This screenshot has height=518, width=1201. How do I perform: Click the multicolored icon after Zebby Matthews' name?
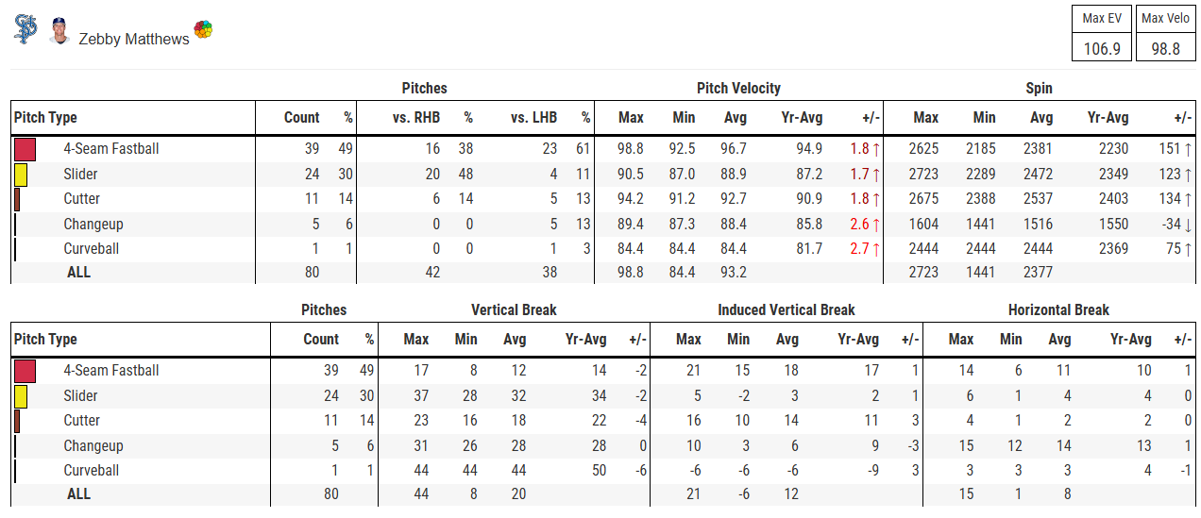203,30
